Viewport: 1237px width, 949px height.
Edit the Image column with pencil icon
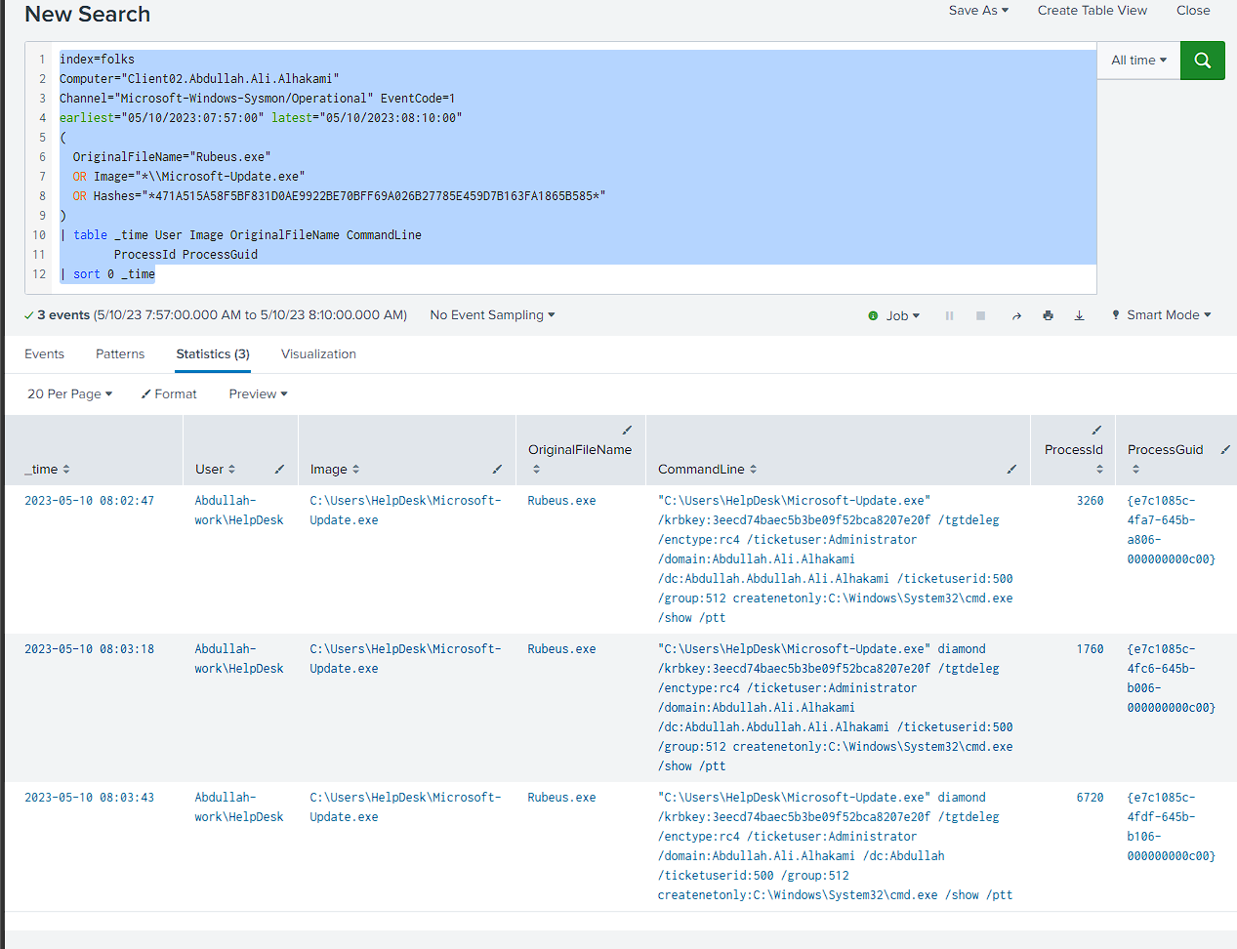497,470
